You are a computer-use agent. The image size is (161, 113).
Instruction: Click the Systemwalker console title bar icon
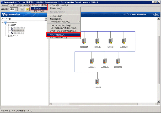click(x=2, y=2)
